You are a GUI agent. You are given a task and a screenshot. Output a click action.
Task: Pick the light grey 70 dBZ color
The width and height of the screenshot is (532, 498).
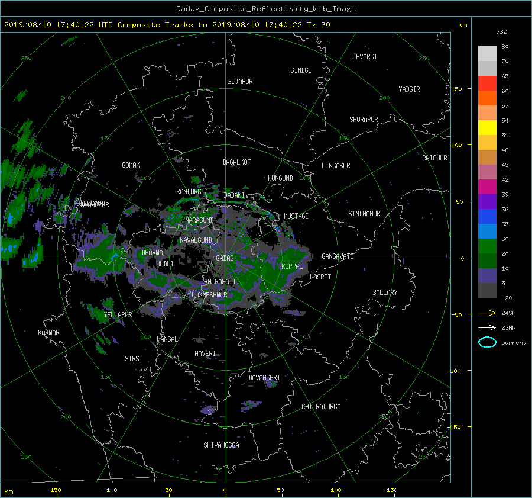487,54
